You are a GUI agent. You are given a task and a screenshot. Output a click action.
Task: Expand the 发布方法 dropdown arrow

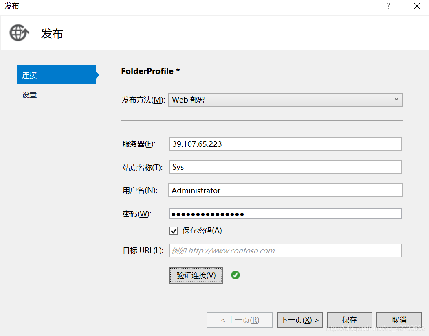click(x=396, y=99)
